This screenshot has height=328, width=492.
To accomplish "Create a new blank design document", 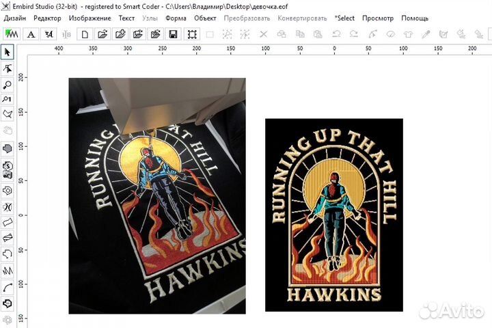I will point(85,34).
